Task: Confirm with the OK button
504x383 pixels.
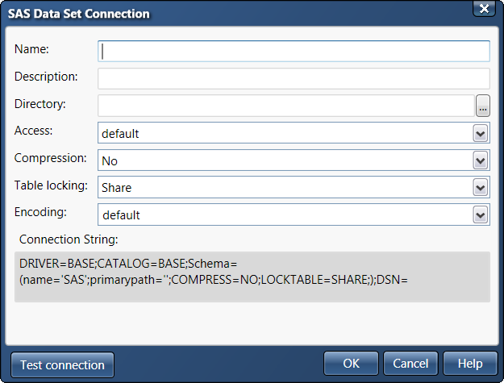Action: coord(351,364)
